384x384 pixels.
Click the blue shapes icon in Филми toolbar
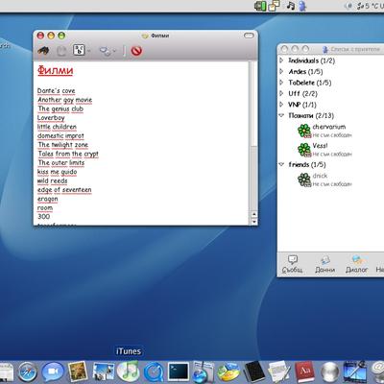105,51
